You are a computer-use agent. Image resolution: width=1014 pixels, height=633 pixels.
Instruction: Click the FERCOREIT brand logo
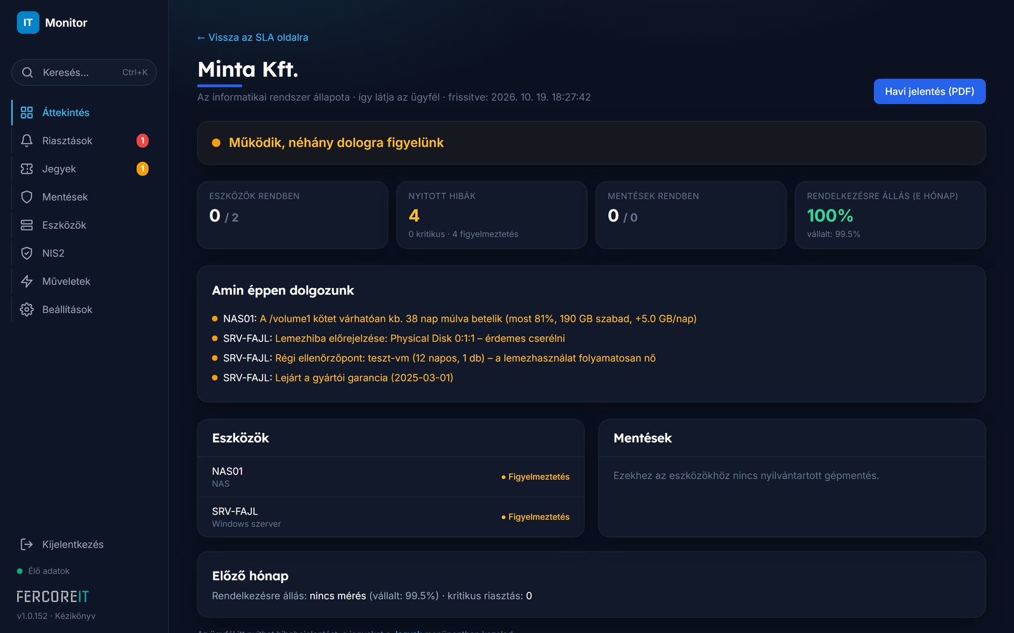53,597
